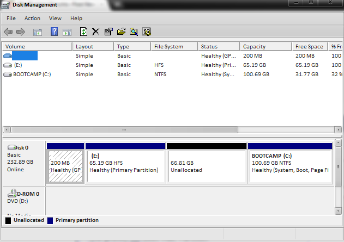The width and height of the screenshot is (344, 242).
Task: Click the NTFS file system cell
Action: pos(160,75)
